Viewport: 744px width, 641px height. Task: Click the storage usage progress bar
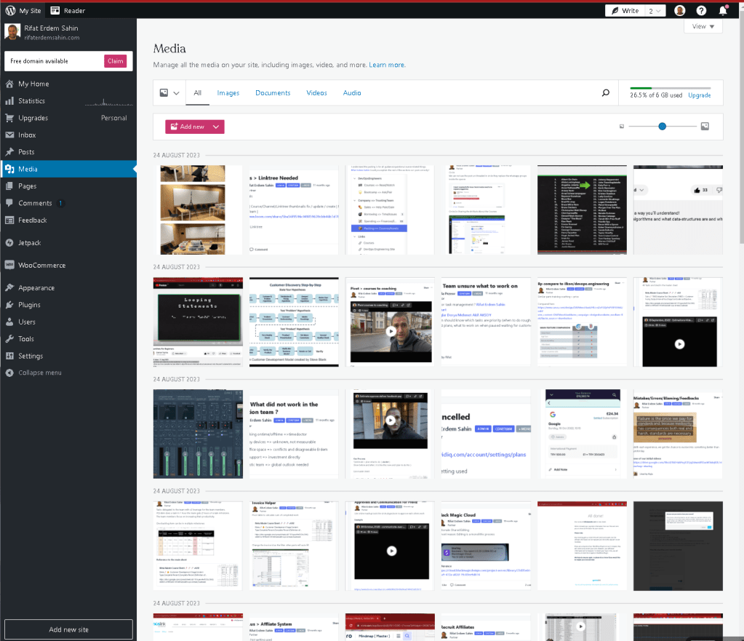tap(670, 88)
